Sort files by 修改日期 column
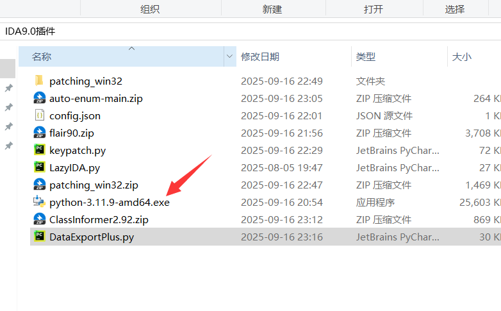 259,56
